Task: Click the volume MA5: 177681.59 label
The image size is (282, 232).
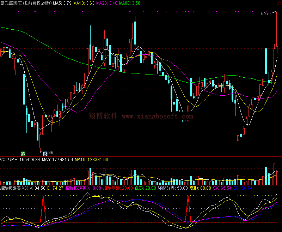Action: tap(57, 159)
